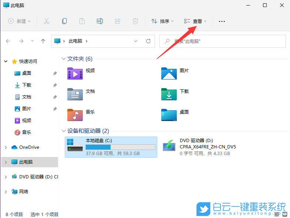This screenshot has width=290, height=218.
Task: Click the search magnifier icon
Action: [167, 41]
